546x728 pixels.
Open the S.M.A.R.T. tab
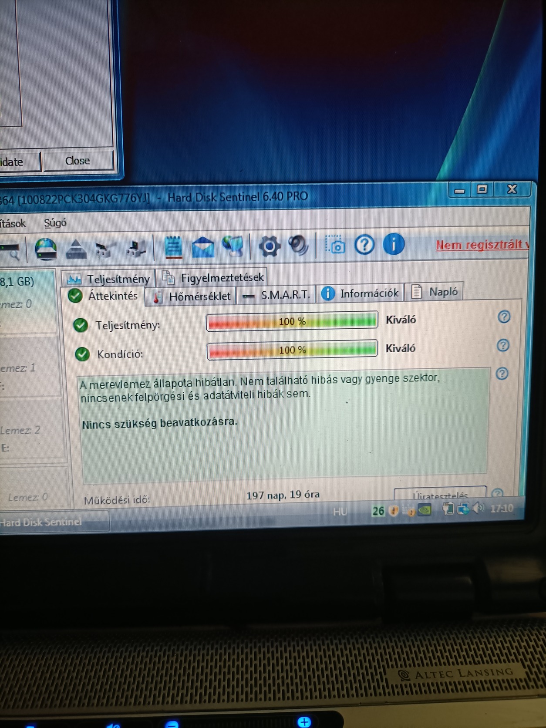[x=276, y=295]
